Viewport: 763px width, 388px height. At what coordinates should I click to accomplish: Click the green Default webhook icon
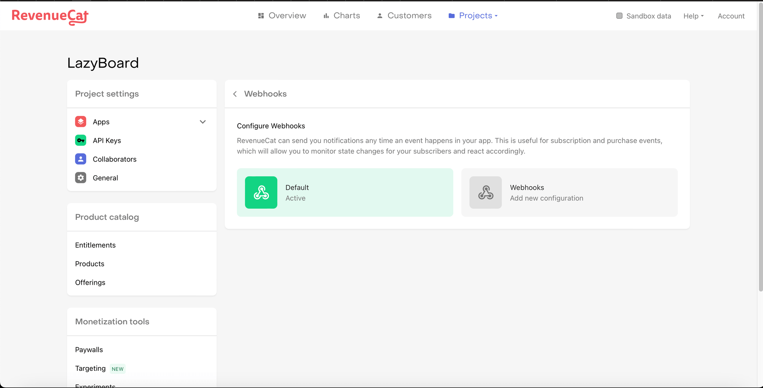coord(261,192)
